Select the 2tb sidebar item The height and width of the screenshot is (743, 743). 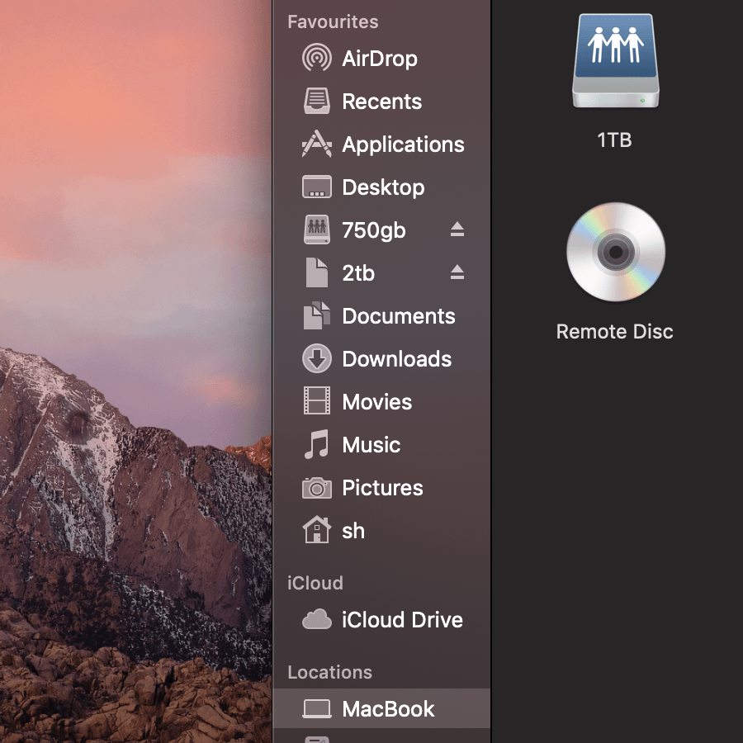[358, 273]
